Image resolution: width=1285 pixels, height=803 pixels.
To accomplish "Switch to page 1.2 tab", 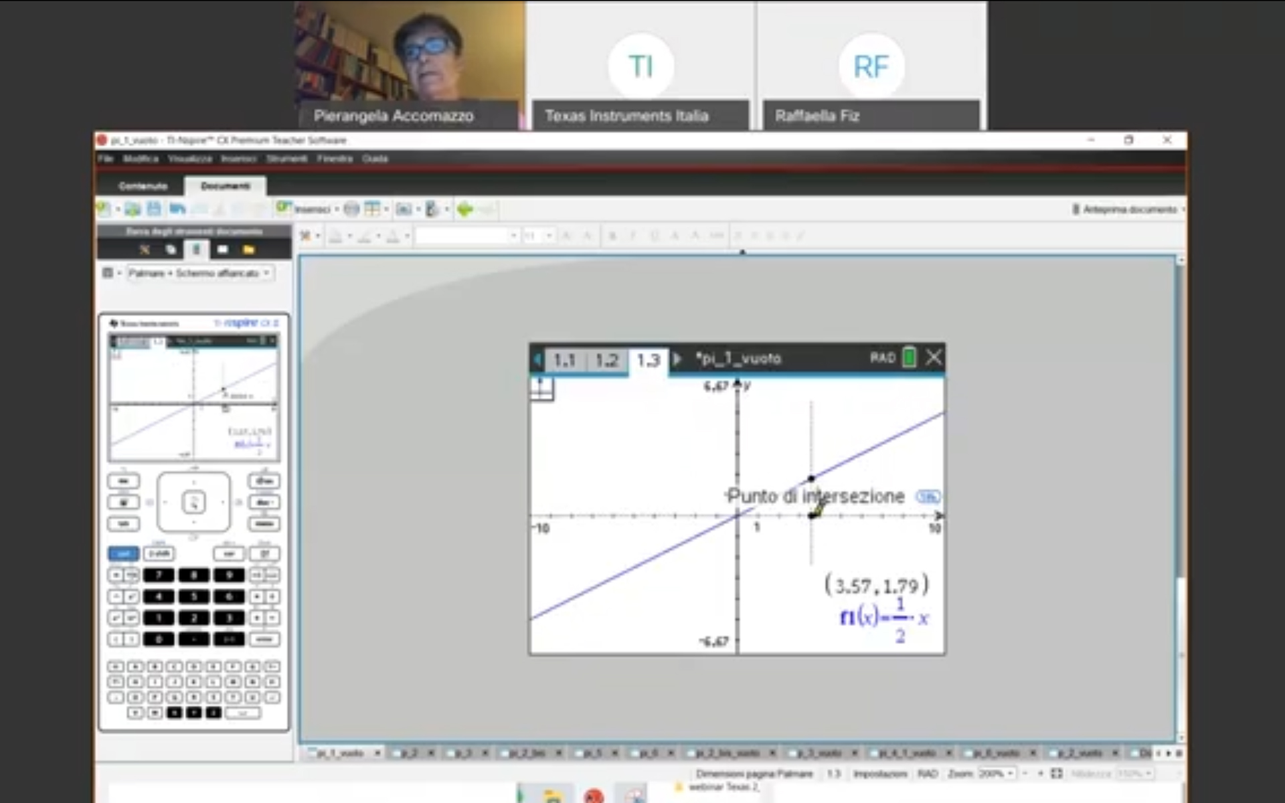I will (606, 361).
